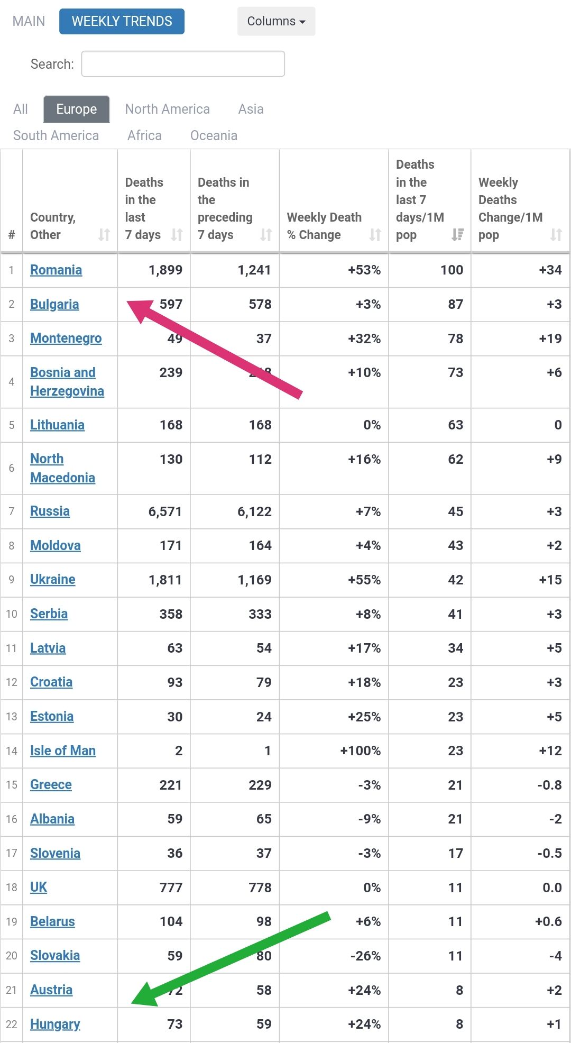Visit the Ukraine country page
Screen dimensions: 571x1043
coord(53,579)
